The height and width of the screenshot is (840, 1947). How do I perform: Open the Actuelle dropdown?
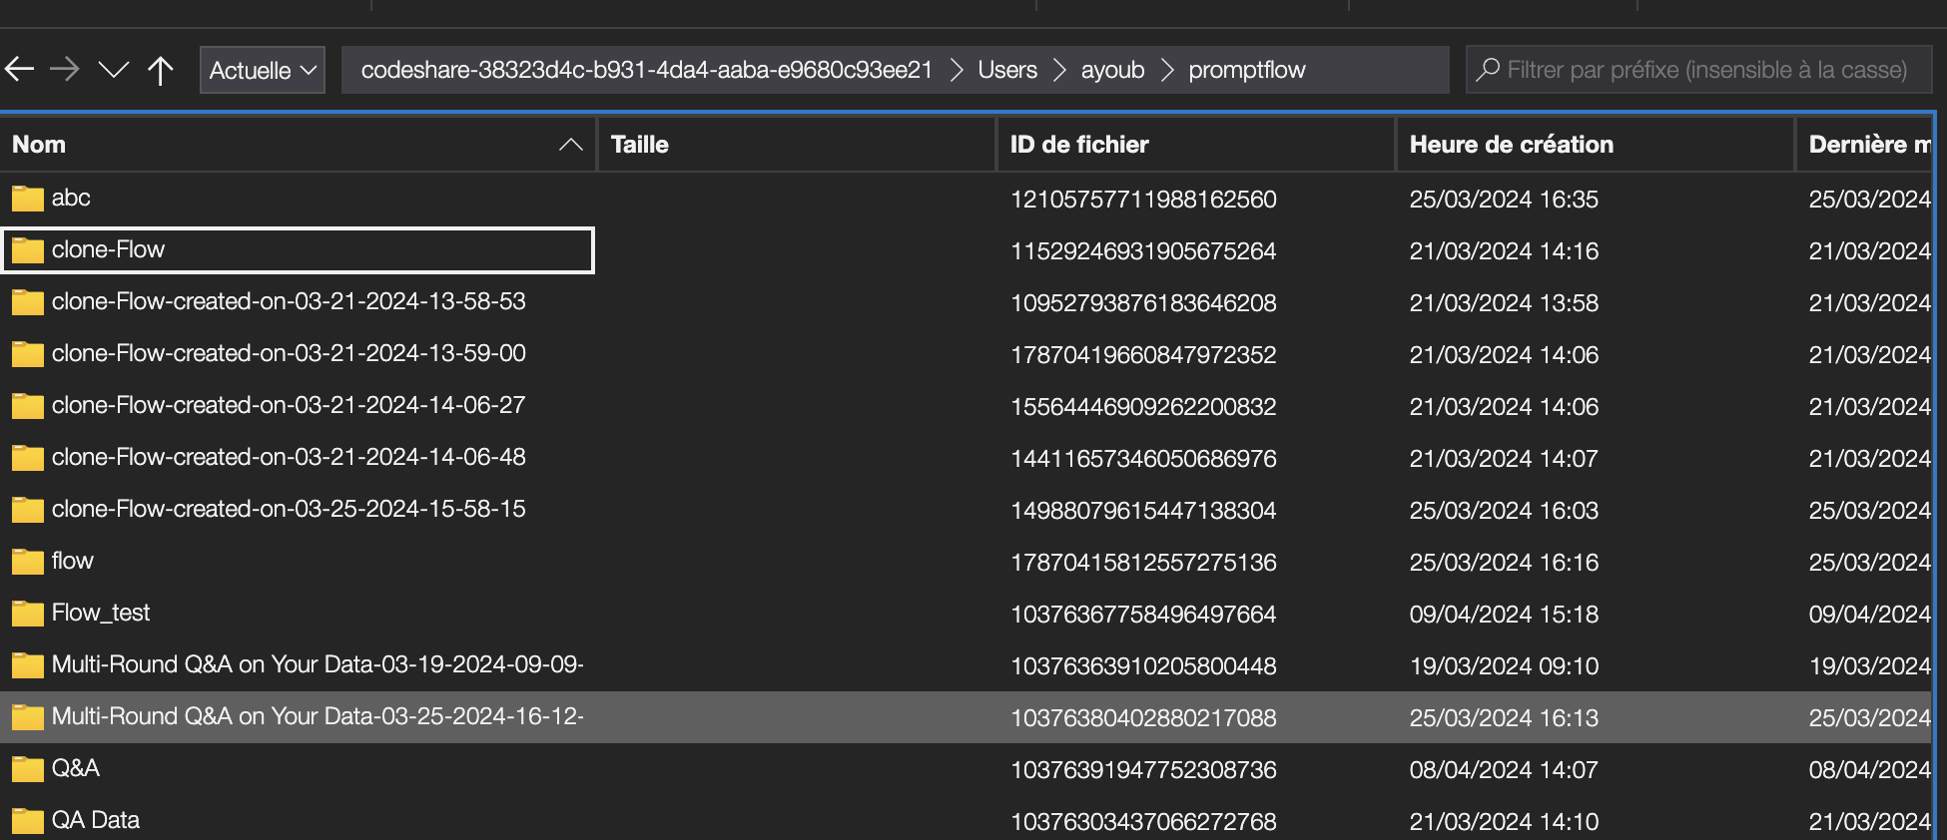click(263, 70)
